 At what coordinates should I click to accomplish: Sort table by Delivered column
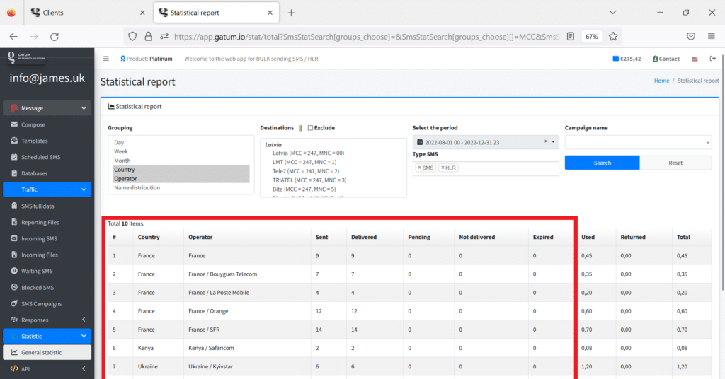(x=363, y=237)
